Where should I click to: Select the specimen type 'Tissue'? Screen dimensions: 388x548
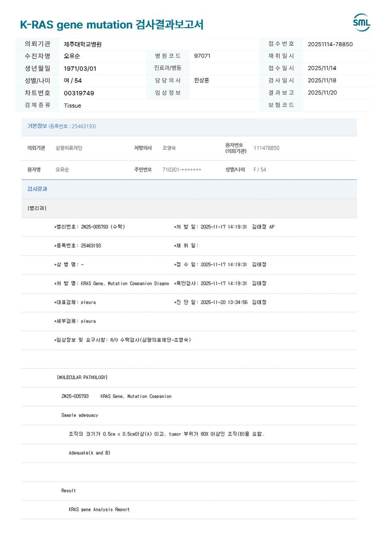72,106
